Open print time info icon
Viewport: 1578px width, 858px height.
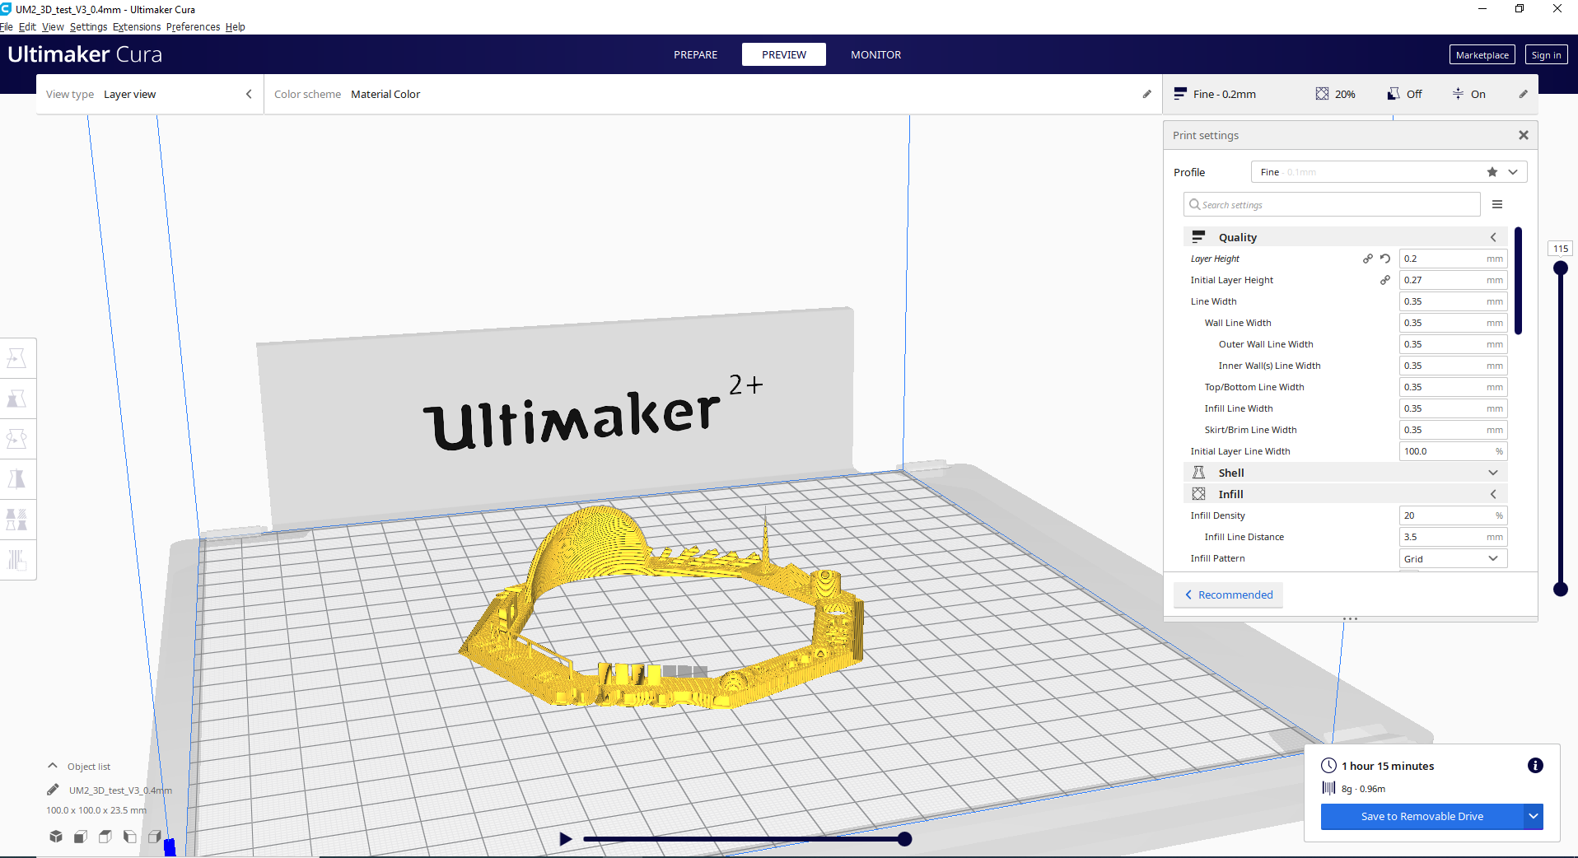click(x=1535, y=766)
